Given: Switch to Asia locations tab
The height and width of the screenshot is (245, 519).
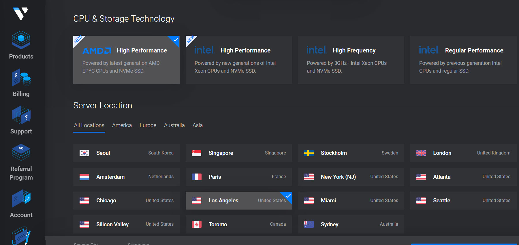Looking at the screenshot, I should point(198,125).
